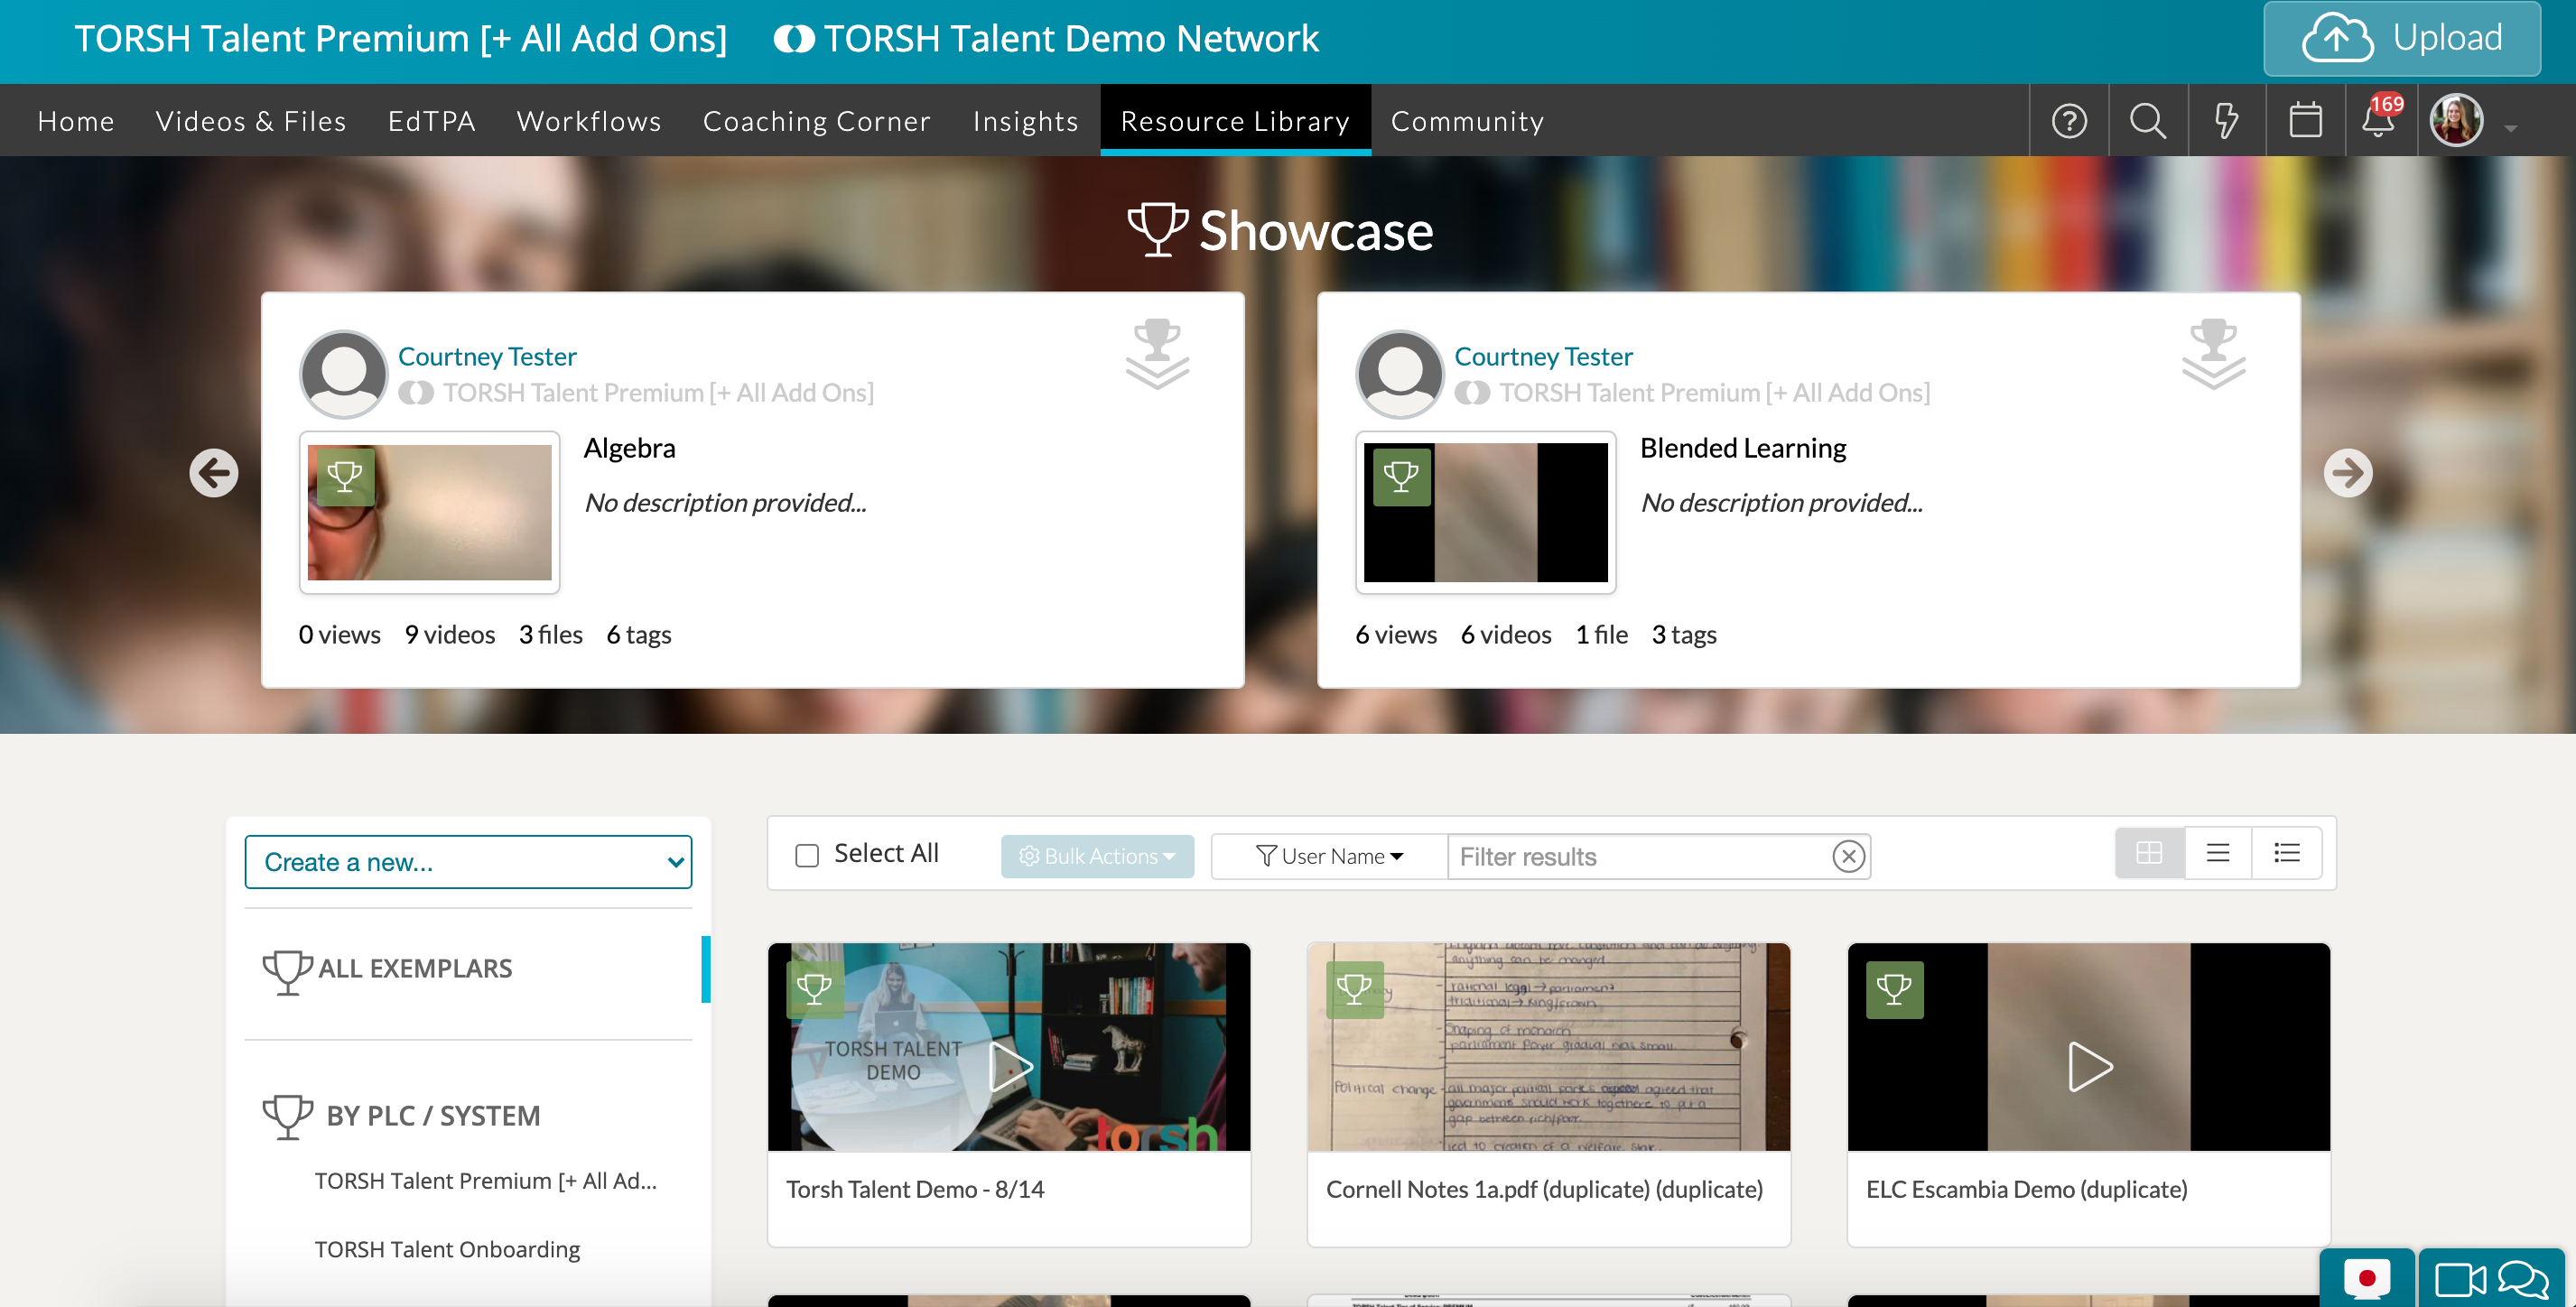The image size is (2576, 1307).
Task: Click the user profile avatar
Action: click(x=2457, y=121)
